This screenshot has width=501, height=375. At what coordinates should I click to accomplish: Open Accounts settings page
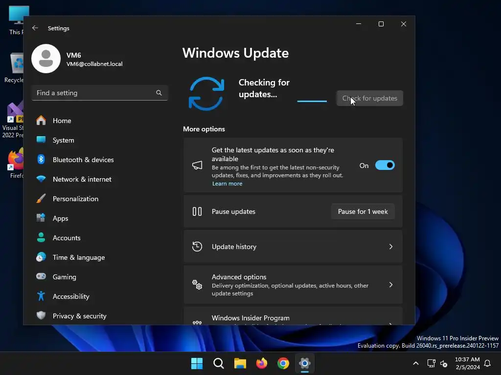pos(67,238)
